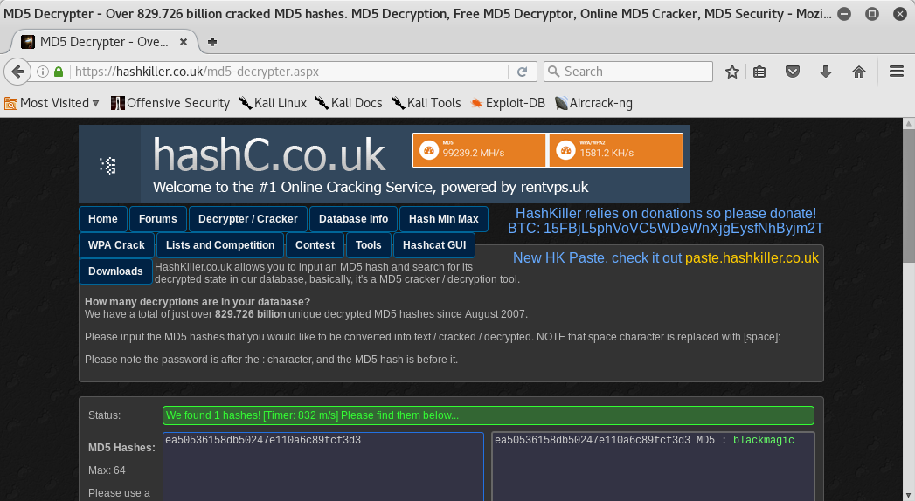
Task: Click the browser back arrow button
Action: point(17,72)
